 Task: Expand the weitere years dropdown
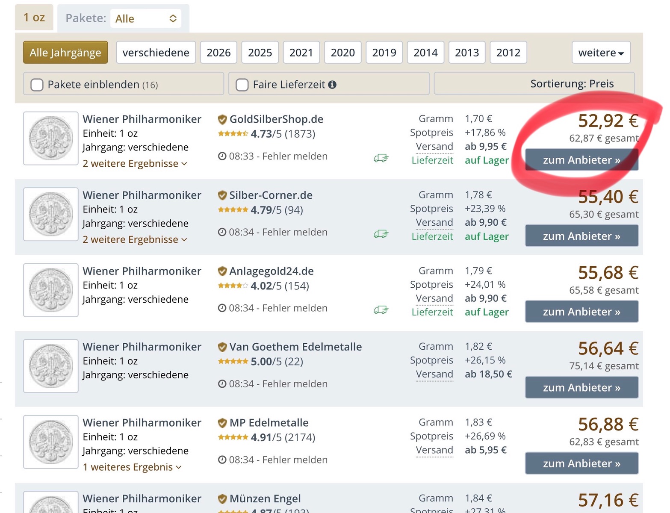pos(601,53)
